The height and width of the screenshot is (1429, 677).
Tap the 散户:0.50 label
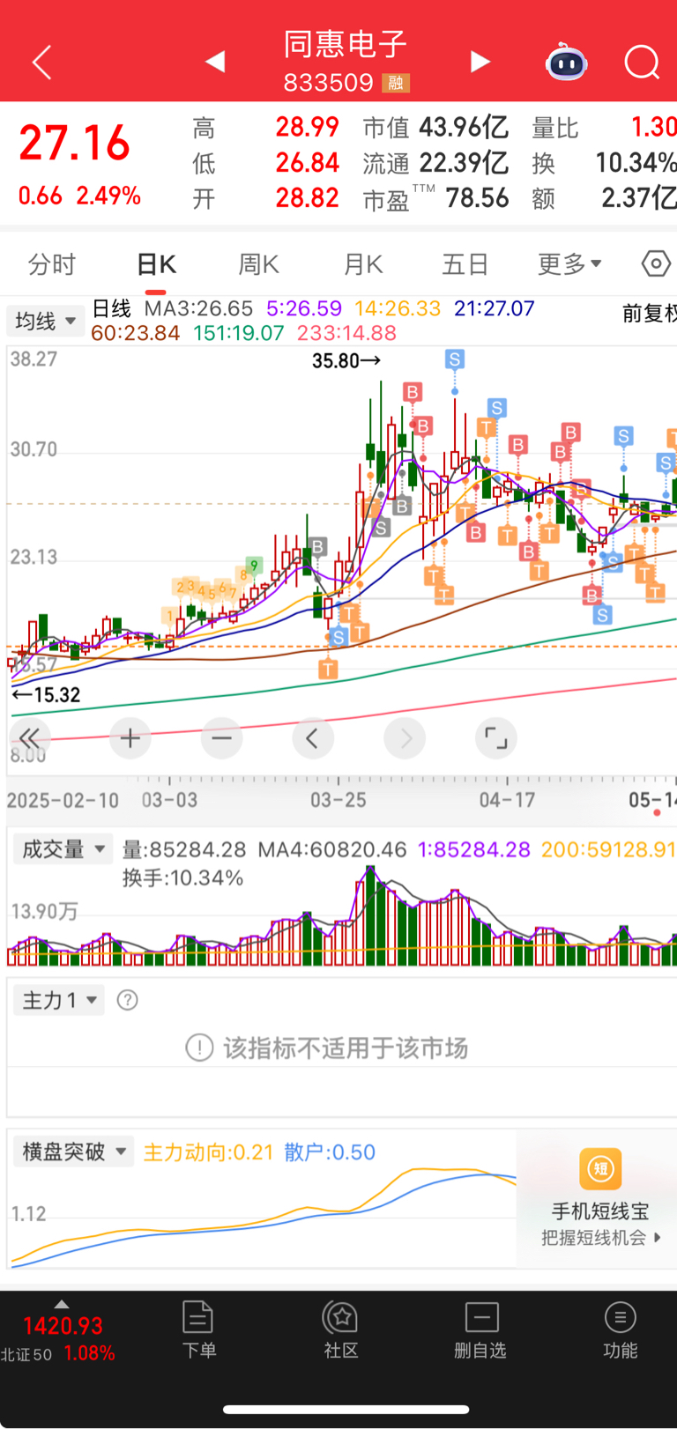(x=330, y=1151)
